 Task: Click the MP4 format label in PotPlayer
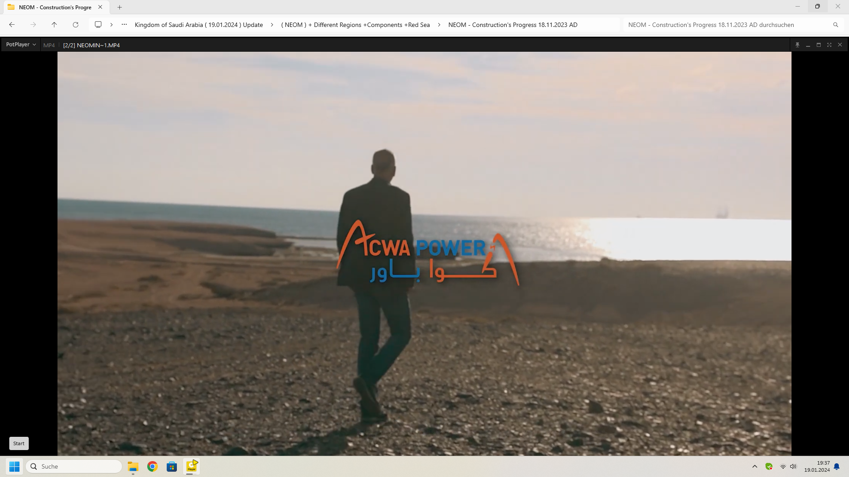click(x=49, y=45)
